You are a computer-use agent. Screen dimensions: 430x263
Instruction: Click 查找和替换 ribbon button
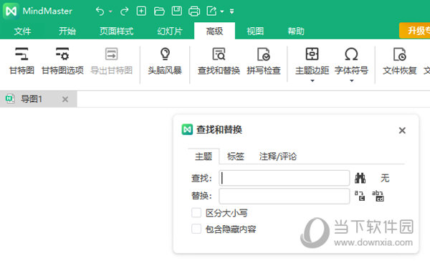[x=219, y=61]
